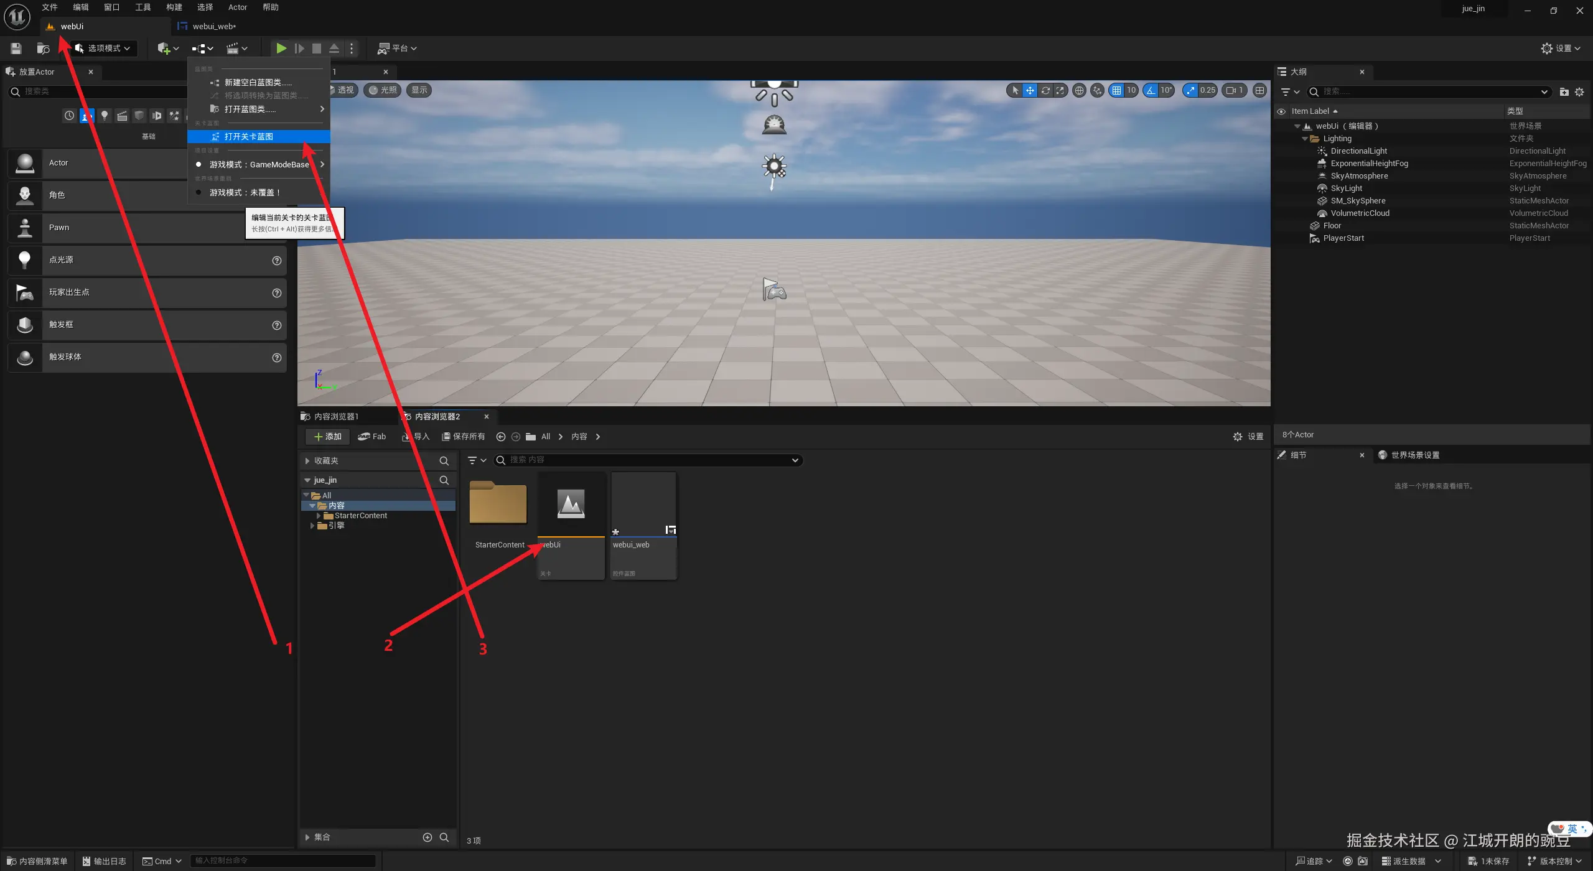Viewport: 1593px width, 871px height.
Task: Select the scale transform tool in viewport
Action: 1060,90
